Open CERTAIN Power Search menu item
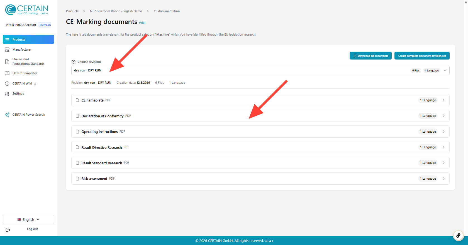Image resolution: width=468 pixels, height=245 pixels. point(28,115)
